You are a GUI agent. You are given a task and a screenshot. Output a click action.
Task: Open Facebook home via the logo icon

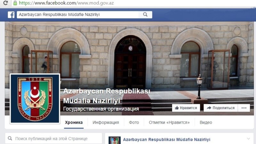tap(11, 15)
